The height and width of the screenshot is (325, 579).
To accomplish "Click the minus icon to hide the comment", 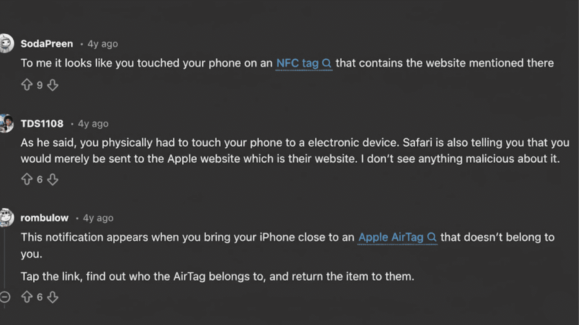I will [x=5, y=297].
